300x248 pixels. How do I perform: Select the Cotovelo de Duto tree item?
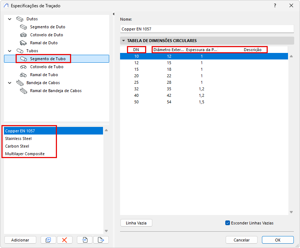point(46,35)
